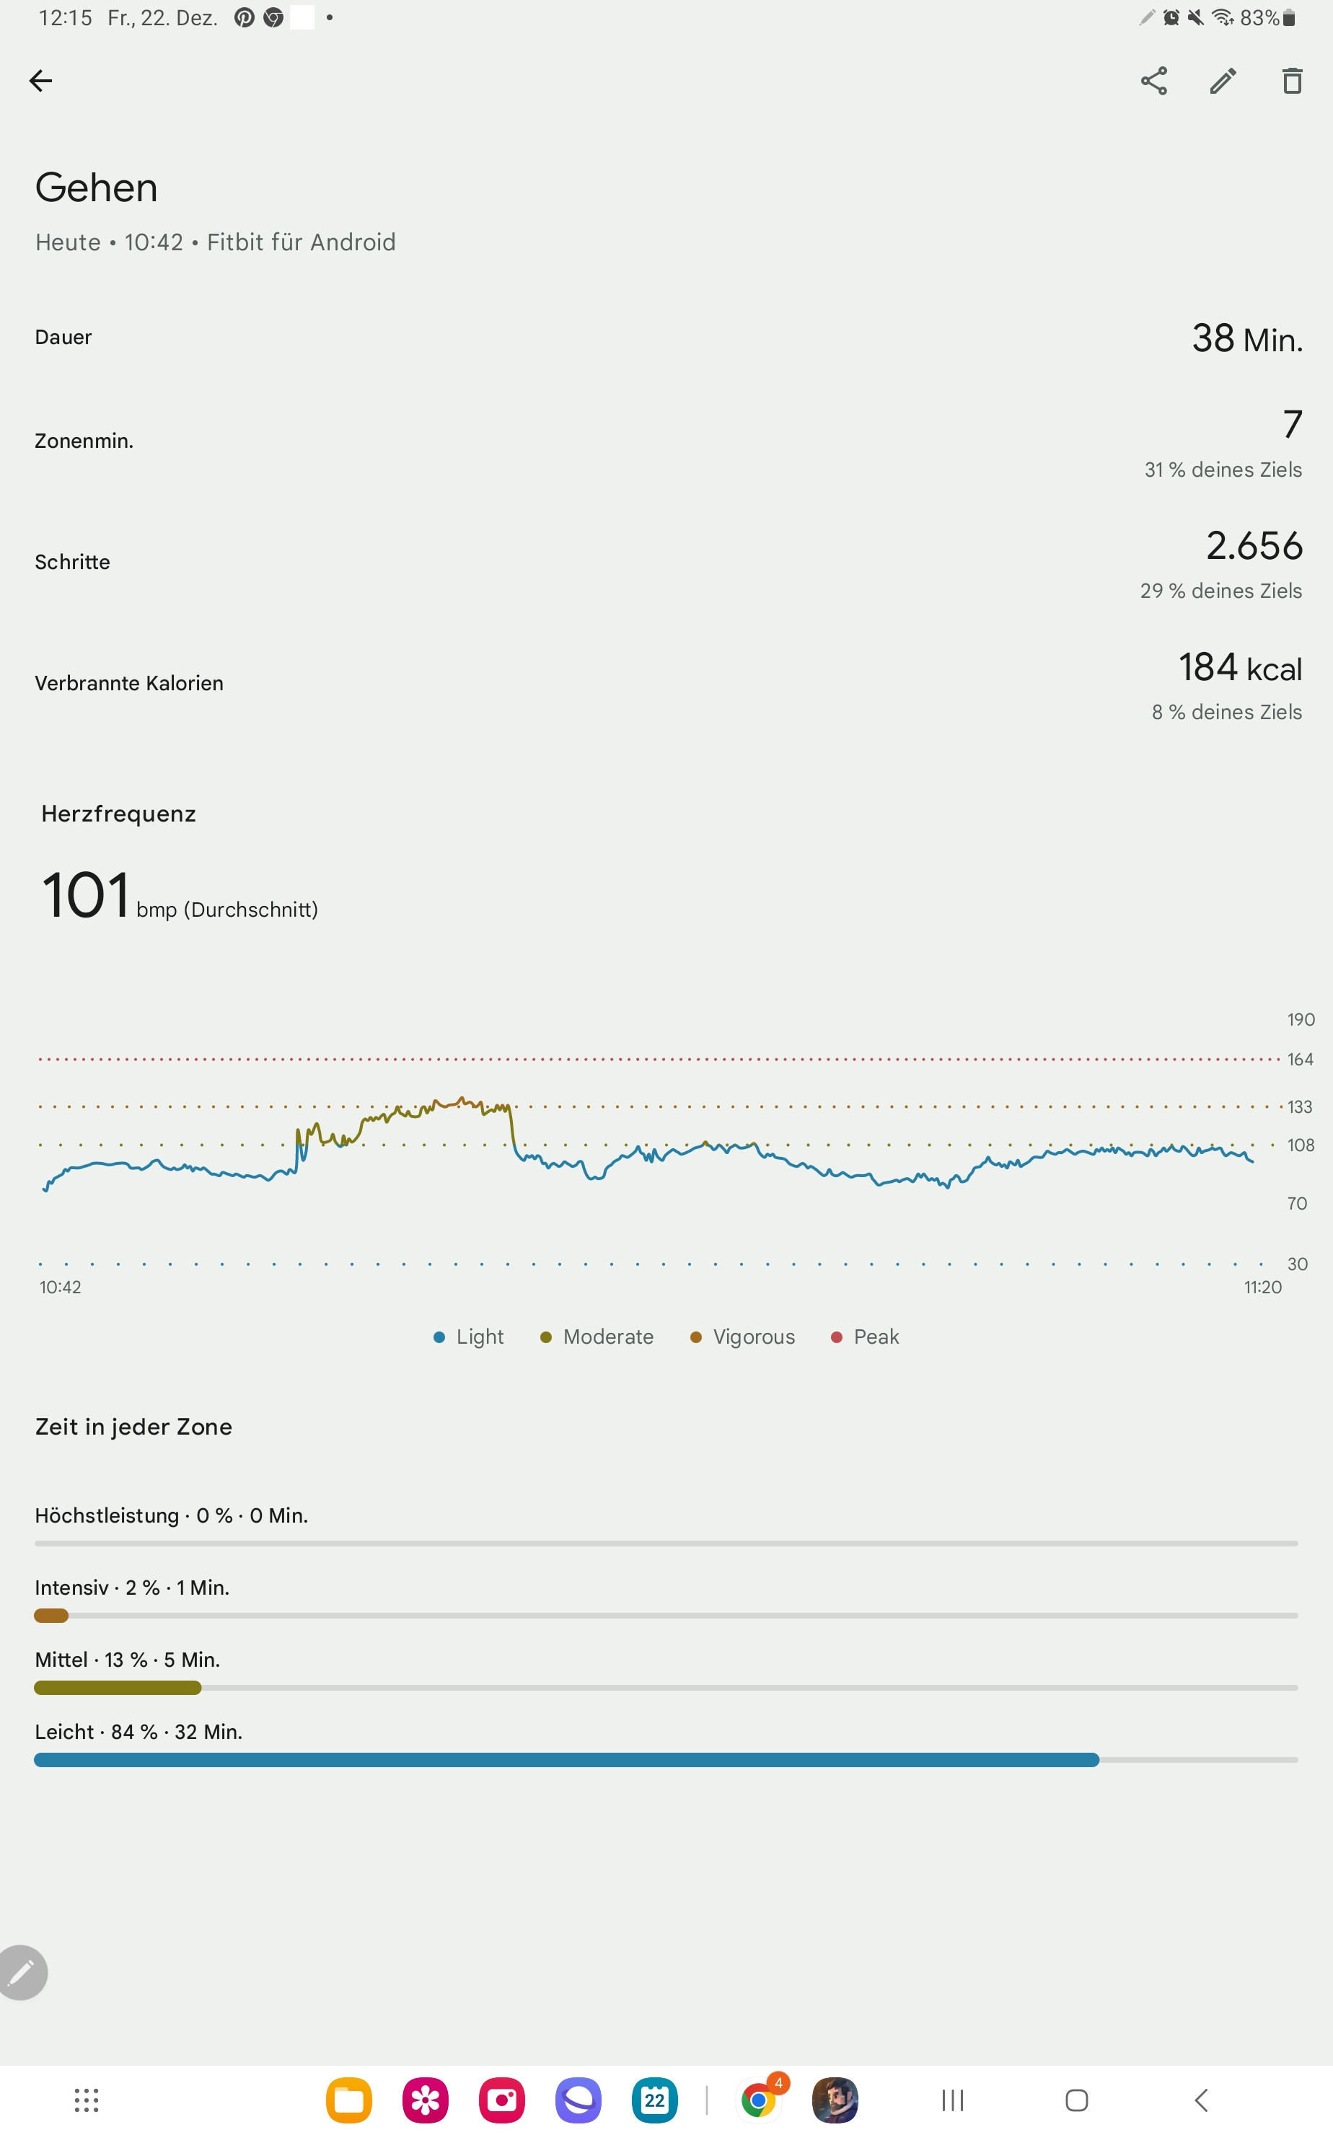Delete this activity with trash icon
The height and width of the screenshot is (2135, 1333).
(x=1292, y=81)
